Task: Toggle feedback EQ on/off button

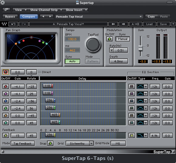Action: pos(132,135)
